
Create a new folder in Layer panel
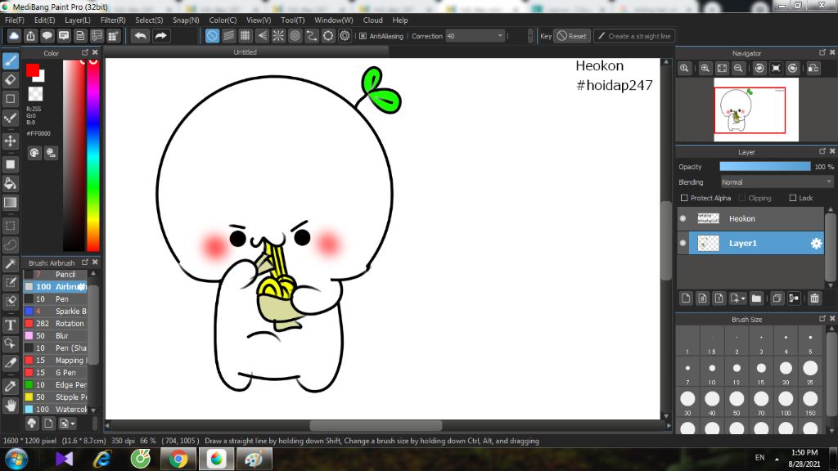point(756,298)
